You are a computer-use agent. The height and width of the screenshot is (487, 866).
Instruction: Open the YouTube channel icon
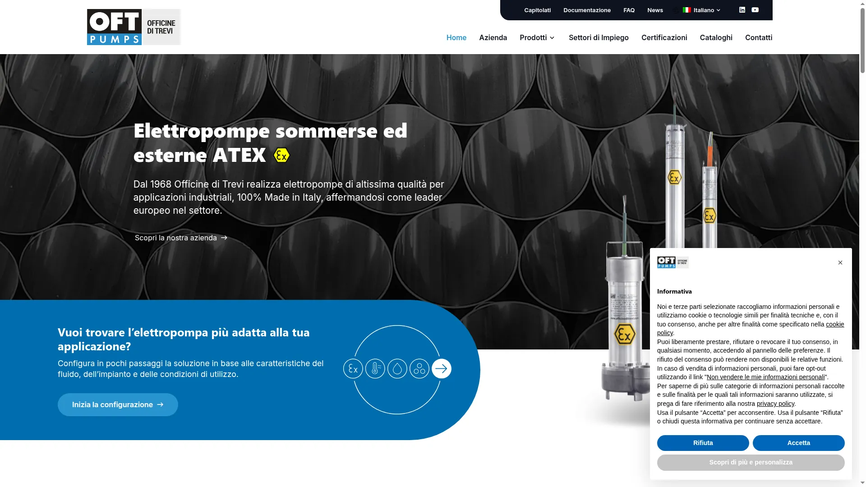coord(755,10)
